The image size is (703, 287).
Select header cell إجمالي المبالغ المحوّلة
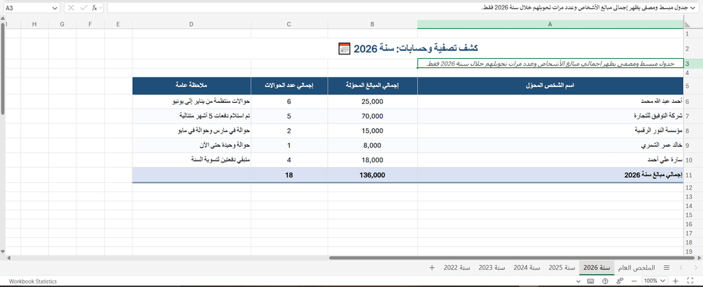pyautogui.click(x=372, y=86)
